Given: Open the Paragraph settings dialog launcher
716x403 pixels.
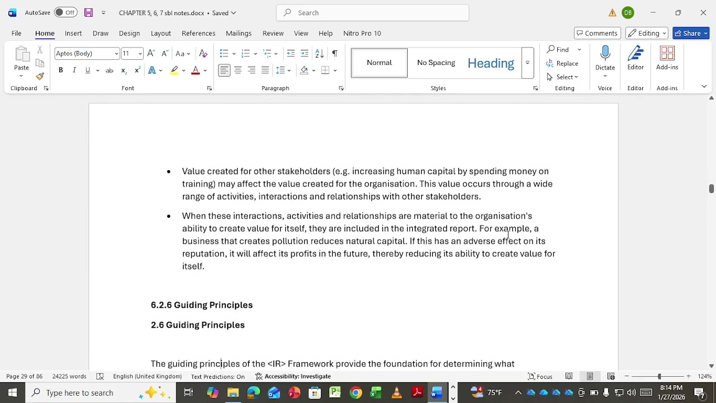Looking at the screenshot, I should (x=341, y=88).
